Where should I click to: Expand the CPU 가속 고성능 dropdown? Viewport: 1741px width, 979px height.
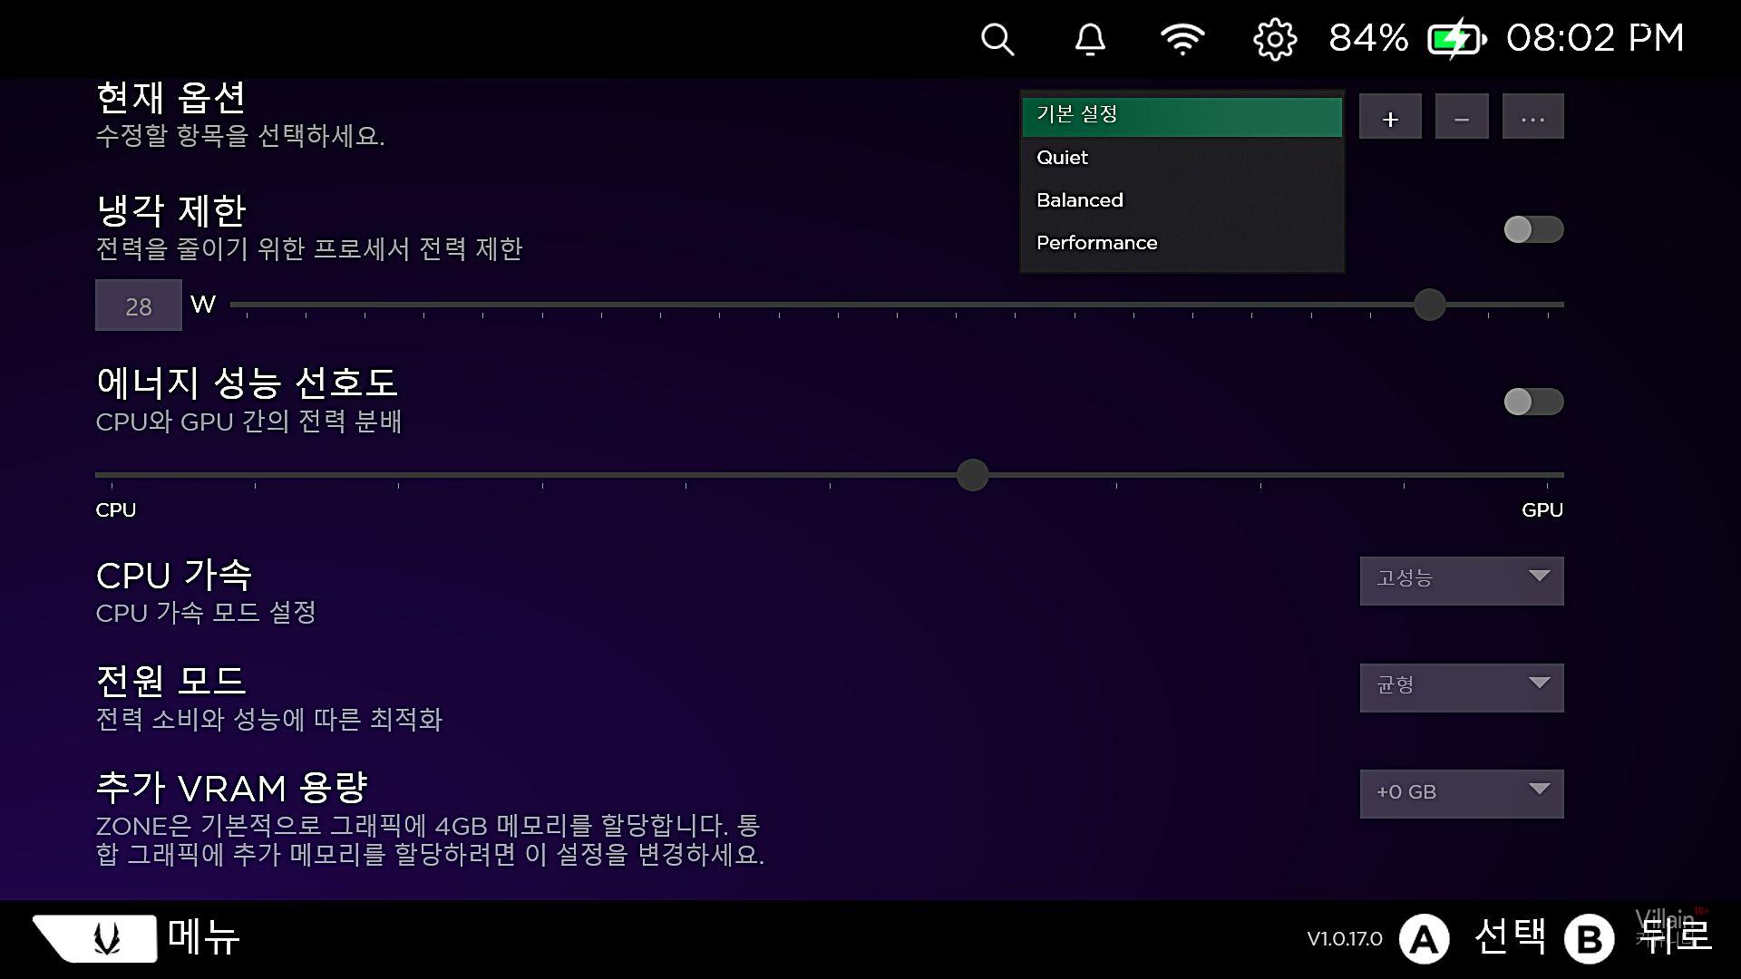(x=1461, y=580)
